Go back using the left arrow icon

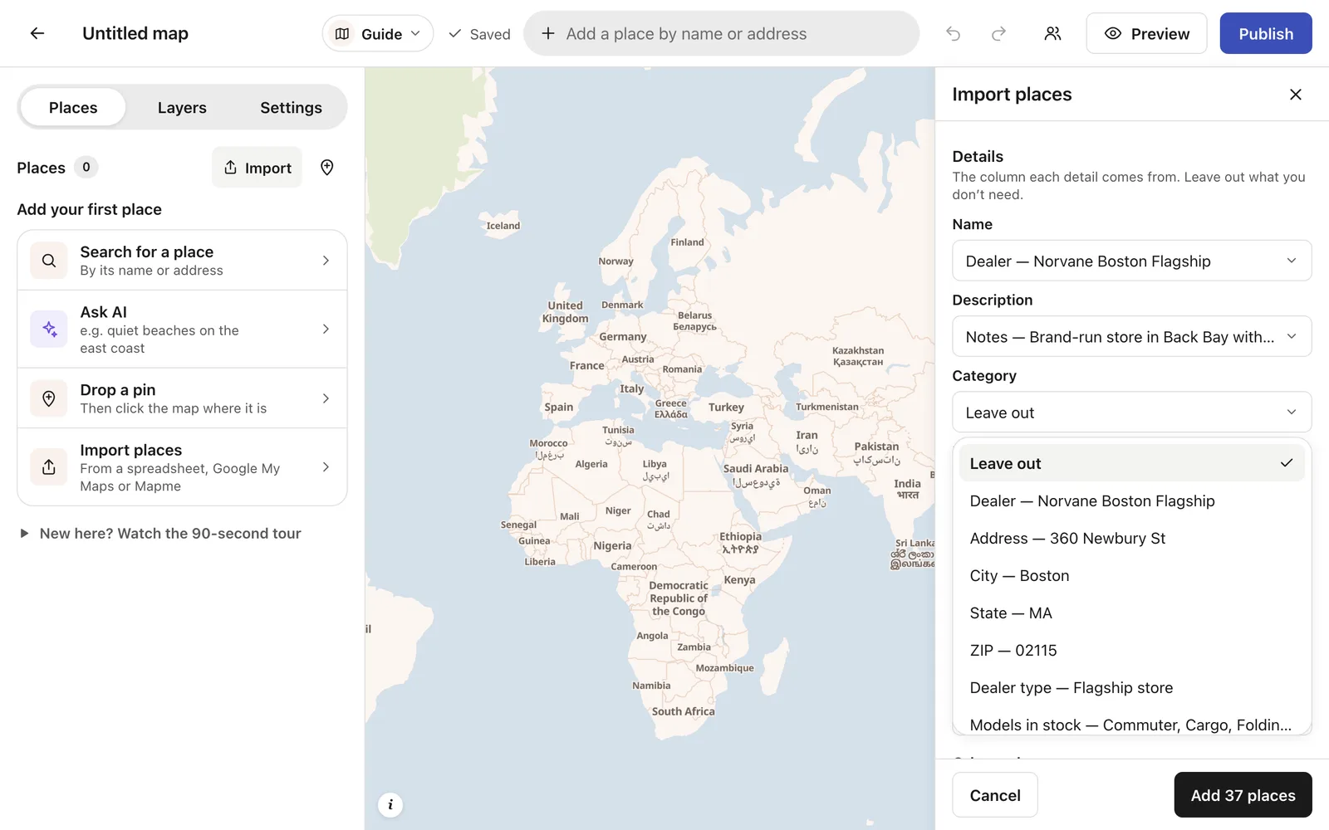point(37,33)
